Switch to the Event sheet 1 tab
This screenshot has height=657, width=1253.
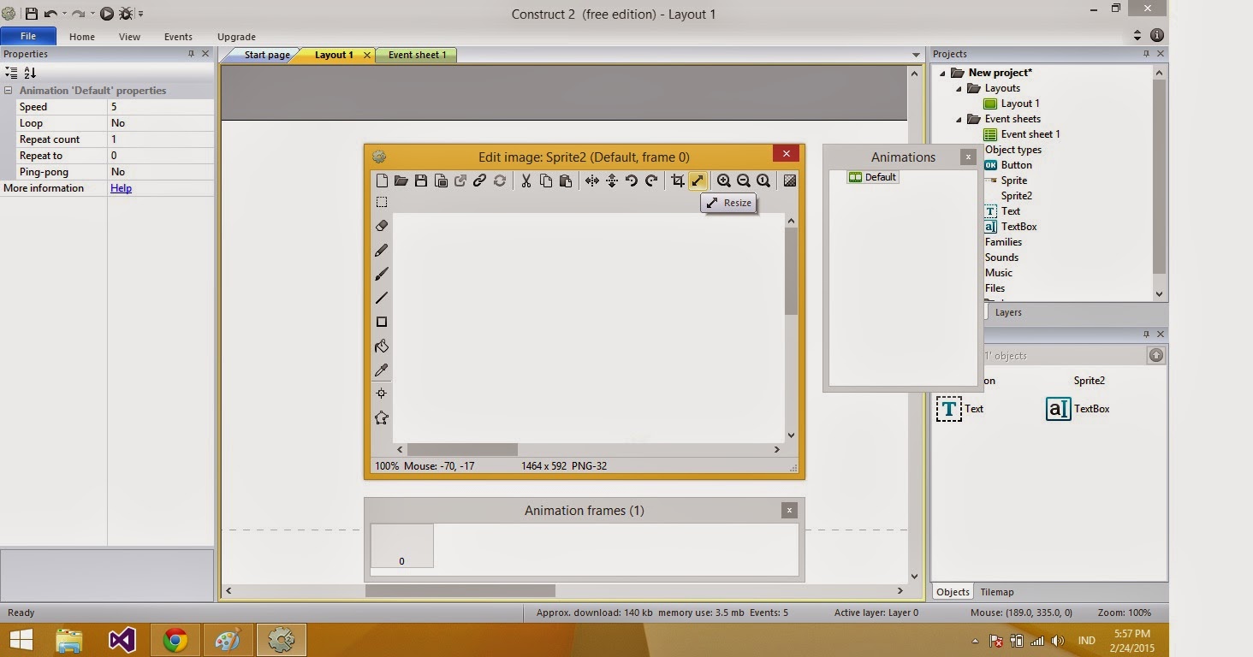click(x=417, y=55)
